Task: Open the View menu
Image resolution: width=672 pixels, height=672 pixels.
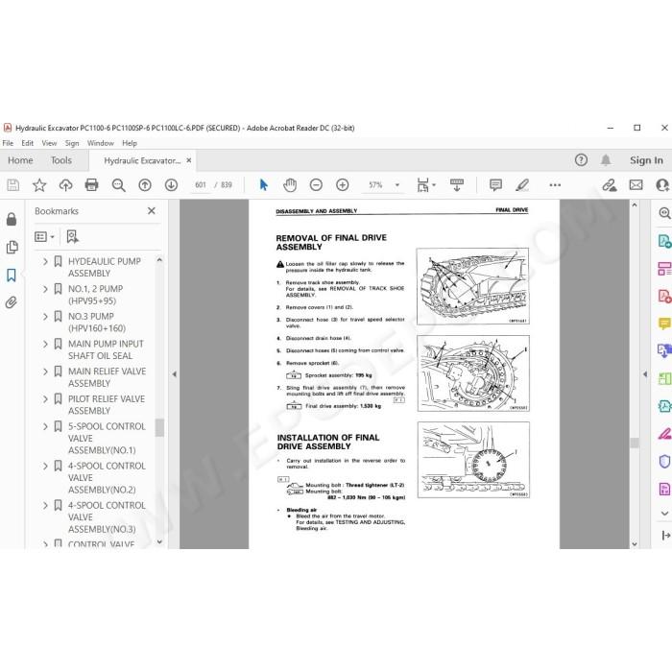Action: [x=49, y=143]
